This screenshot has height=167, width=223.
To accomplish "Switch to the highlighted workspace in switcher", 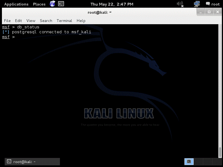I will 189,161.
